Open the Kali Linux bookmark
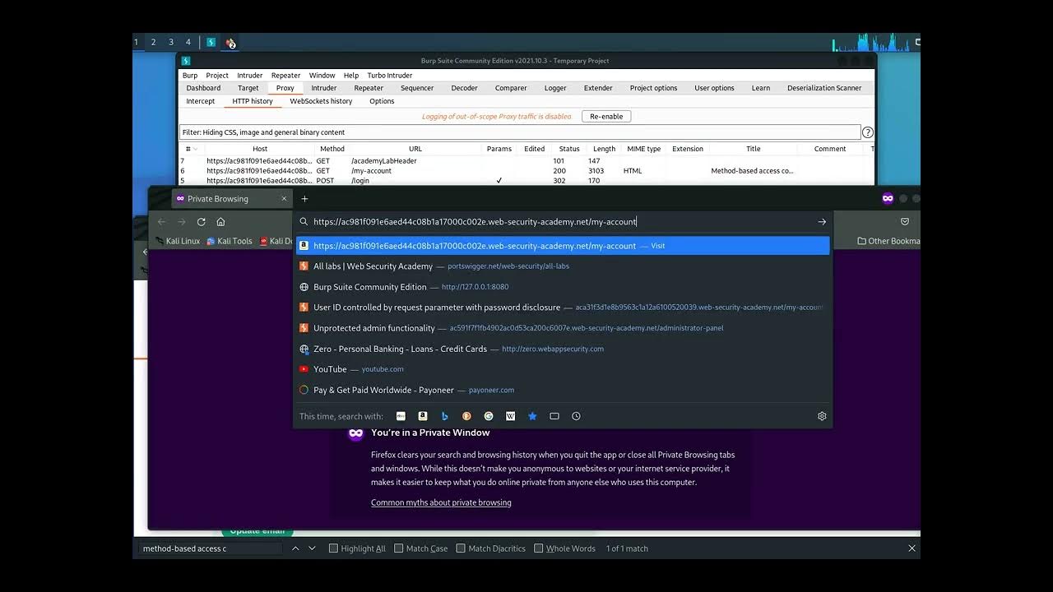 click(178, 241)
